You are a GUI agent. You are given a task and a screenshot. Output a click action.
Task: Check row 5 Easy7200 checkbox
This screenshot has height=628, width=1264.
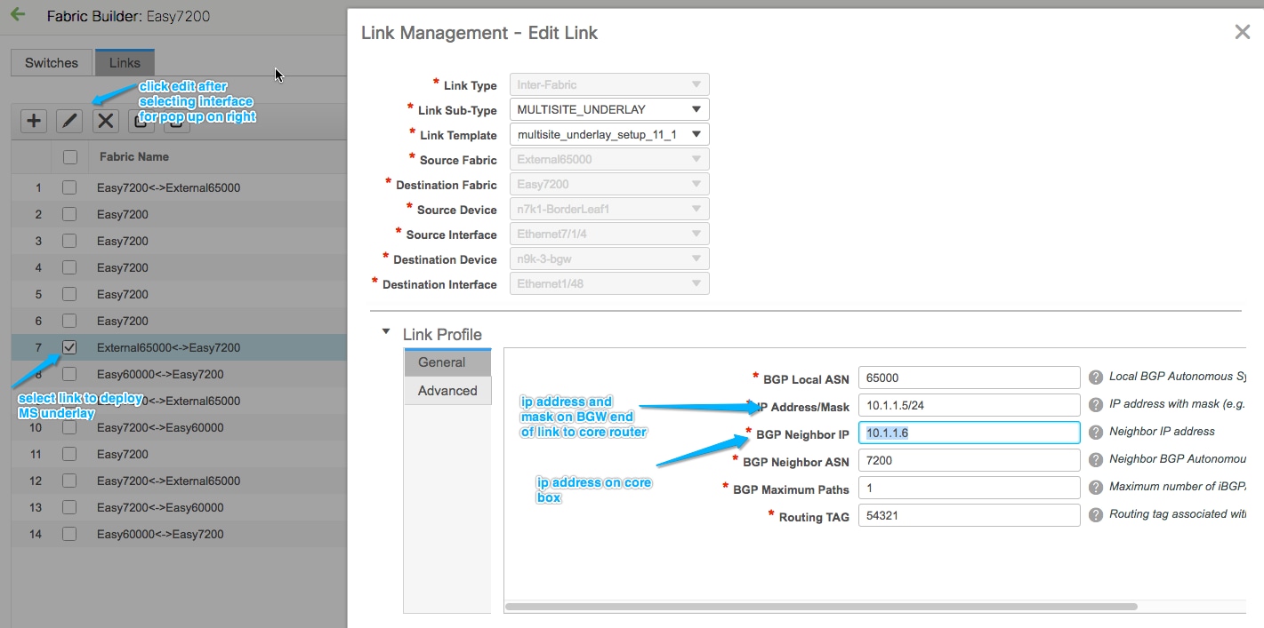69,294
